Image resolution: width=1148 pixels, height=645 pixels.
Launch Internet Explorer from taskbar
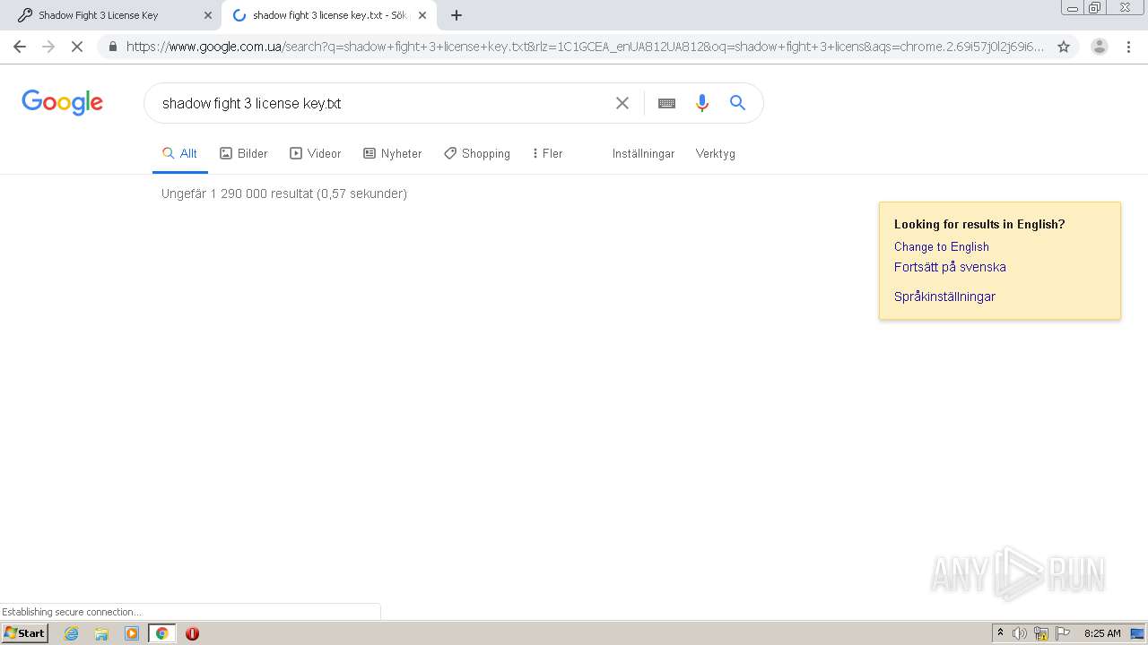pyautogui.click(x=72, y=633)
